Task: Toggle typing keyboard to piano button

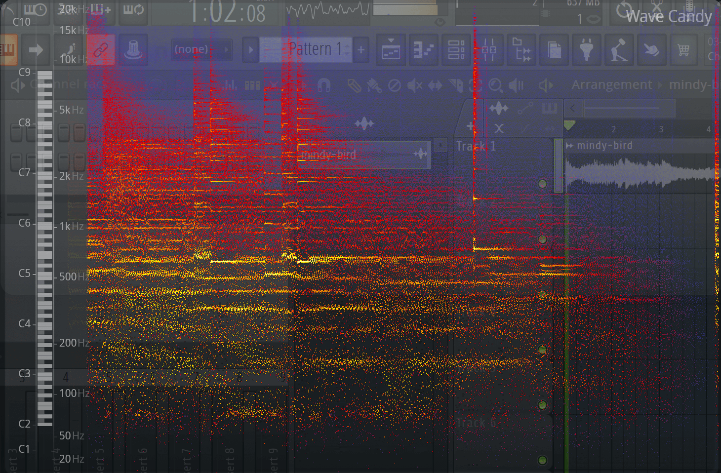Action: click(8, 50)
